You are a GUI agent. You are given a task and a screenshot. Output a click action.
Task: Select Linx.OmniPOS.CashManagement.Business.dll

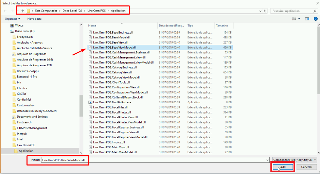122,52
